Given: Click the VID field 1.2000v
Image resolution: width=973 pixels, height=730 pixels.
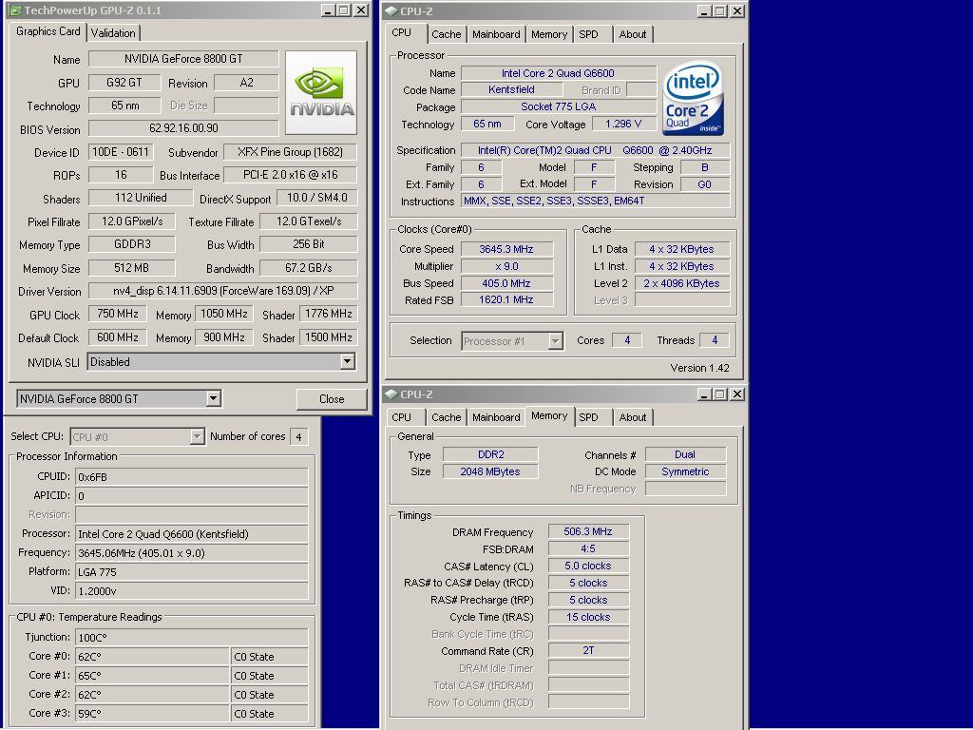Looking at the screenshot, I should point(192,590).
